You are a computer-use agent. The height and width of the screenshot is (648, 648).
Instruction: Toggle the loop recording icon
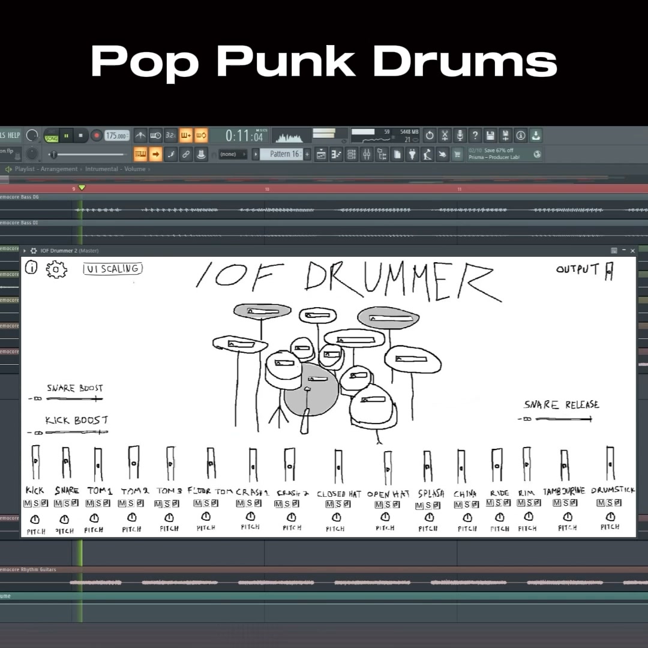[x=201, y=135]
